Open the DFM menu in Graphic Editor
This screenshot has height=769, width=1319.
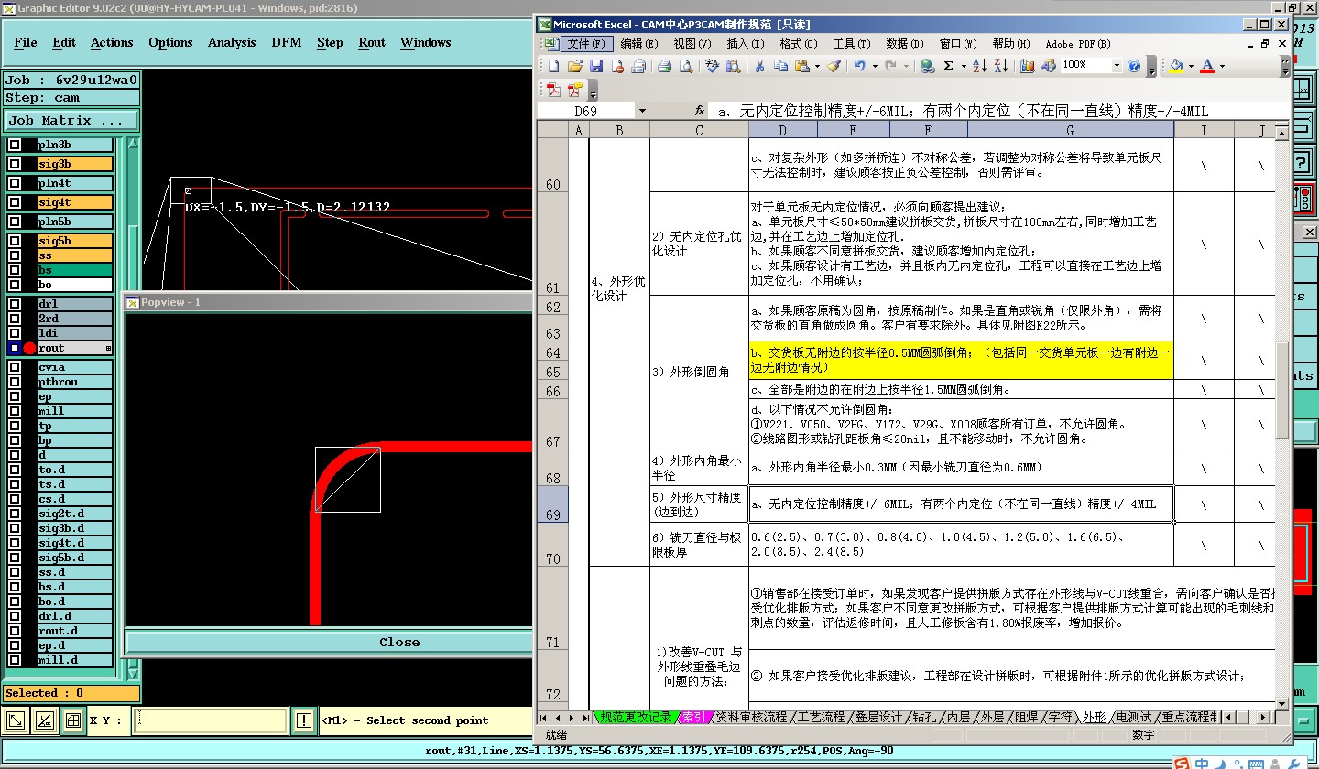pyautogui.click(x=287, y=42)
